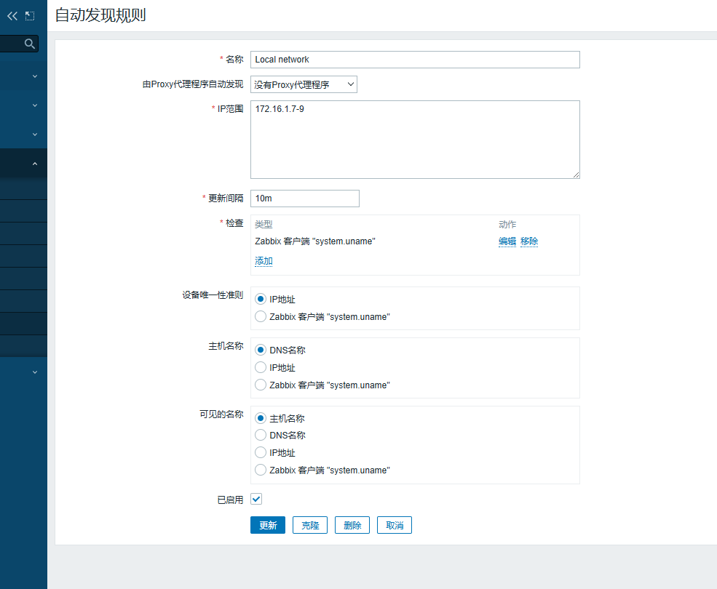The height and width of the screenshot is (589, 717).
Task: Expand the second collapsed sidebar menu section
Action: [35, 105]
